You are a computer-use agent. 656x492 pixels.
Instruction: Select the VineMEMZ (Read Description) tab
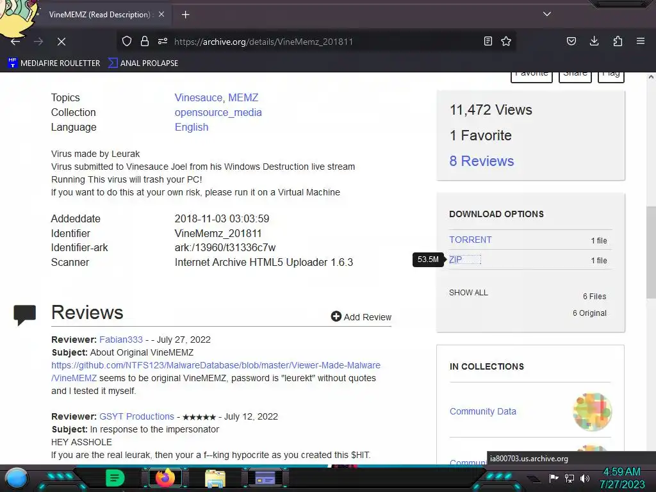coord(99,15)
